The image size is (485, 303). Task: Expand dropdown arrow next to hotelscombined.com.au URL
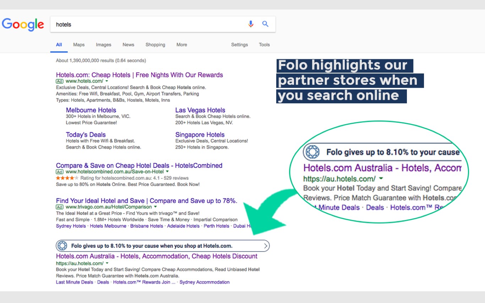167,172
